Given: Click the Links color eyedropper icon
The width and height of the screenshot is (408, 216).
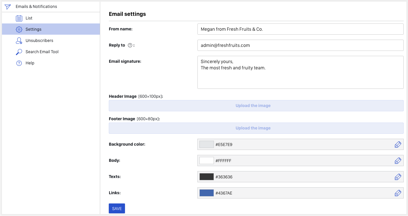Looking at the screenshot, I should click(398, 193).
